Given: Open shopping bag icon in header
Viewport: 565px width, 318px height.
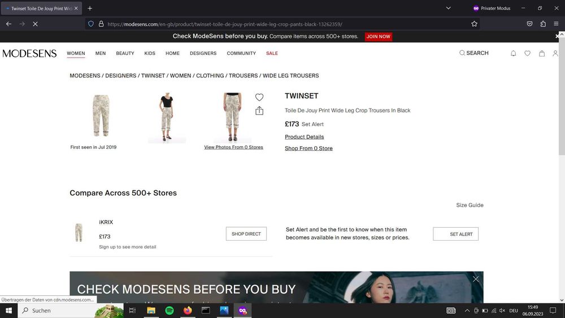Looking at the screenshot, I should [x=542, y=53].
